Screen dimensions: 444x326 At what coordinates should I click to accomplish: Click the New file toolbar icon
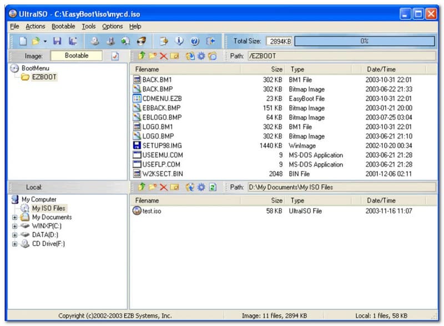point(23,41)
